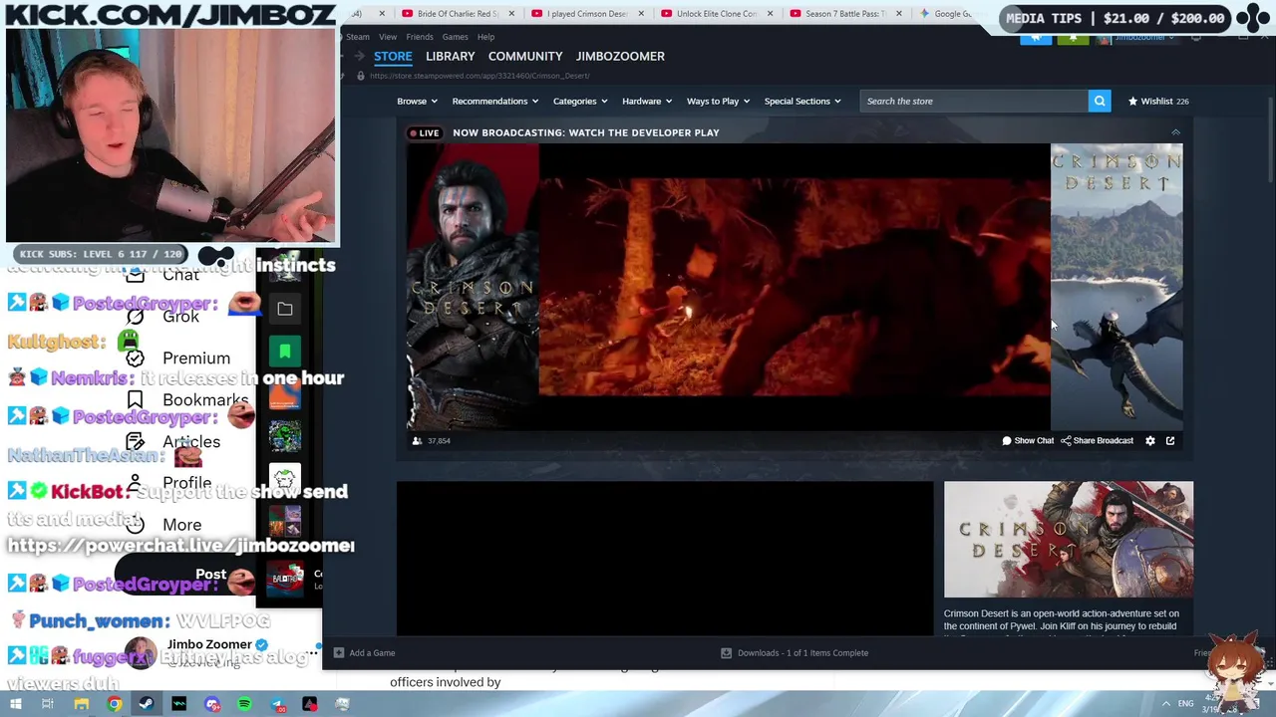Pop out the broadcast in new window
The width and height of the screenshot is (1276, 717).
point(1170,440)
